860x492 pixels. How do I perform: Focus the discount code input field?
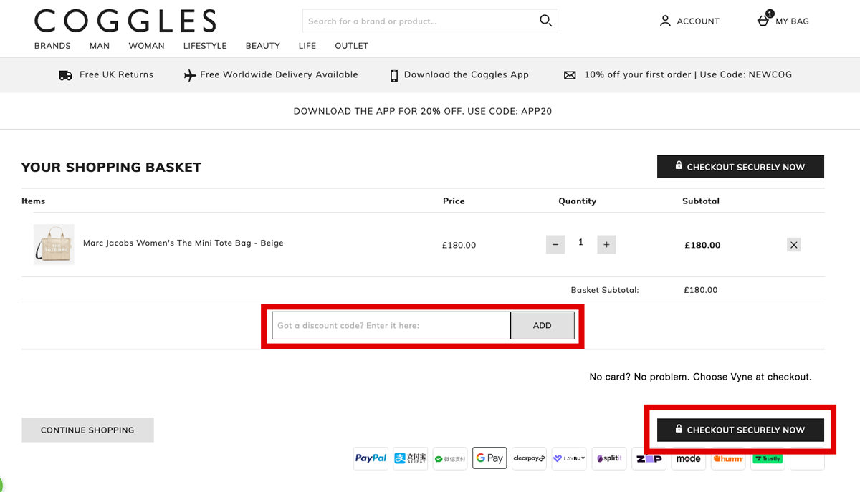(391, 325)
